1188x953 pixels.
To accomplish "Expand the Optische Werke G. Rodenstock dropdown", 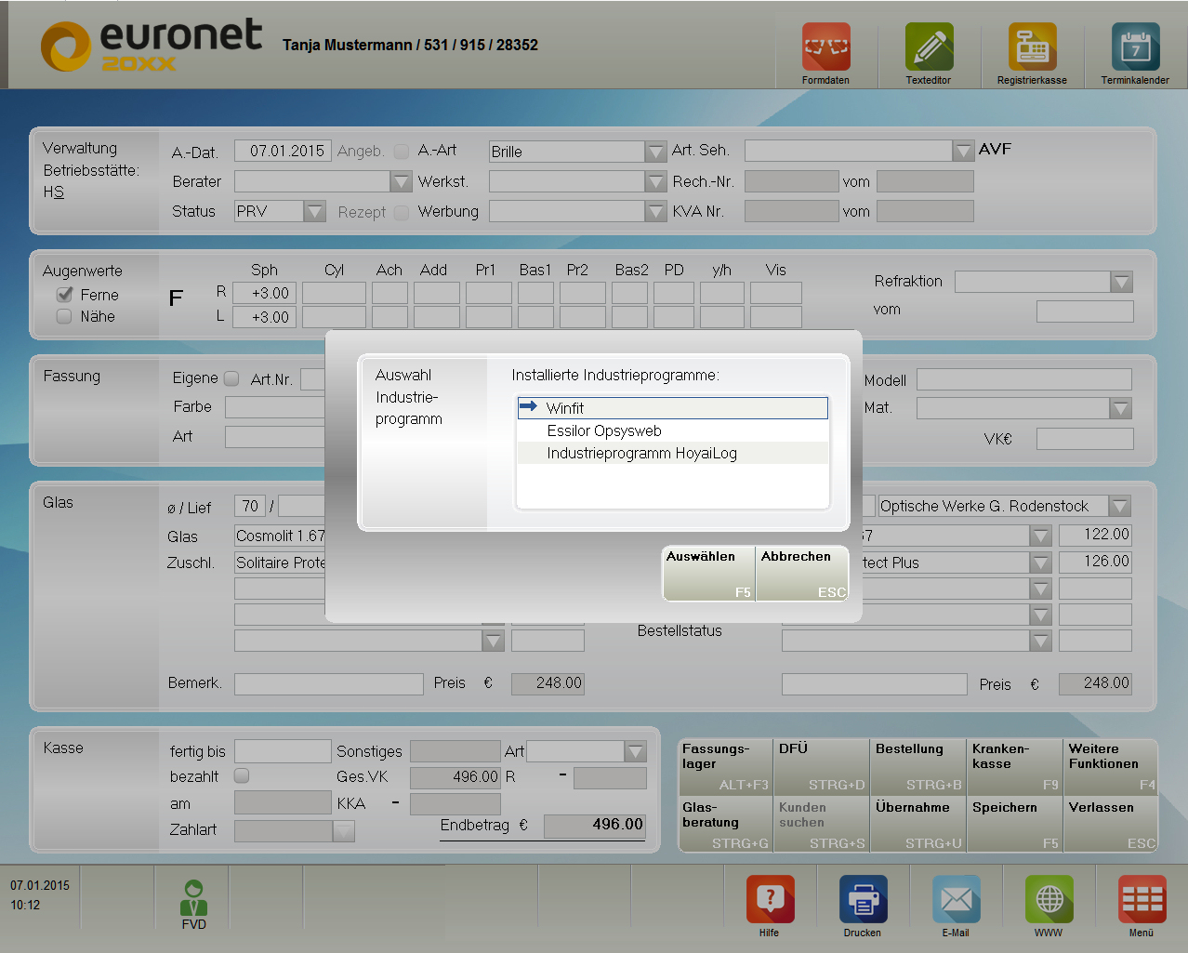I will click(1120, 506).
